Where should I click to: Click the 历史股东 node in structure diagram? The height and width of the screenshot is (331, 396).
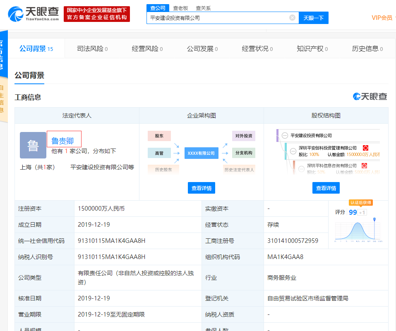[163, 170]
